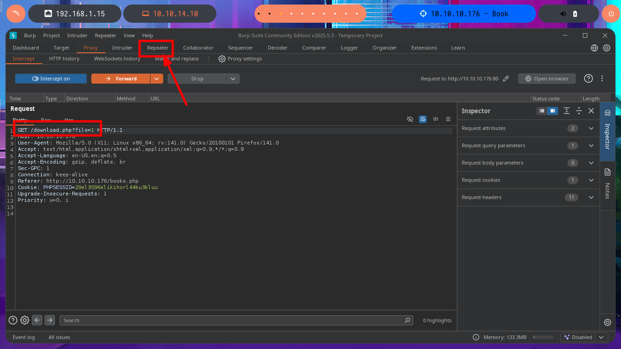Open the Decoder tab
This screenshot has width=621, height=349.
277,48
